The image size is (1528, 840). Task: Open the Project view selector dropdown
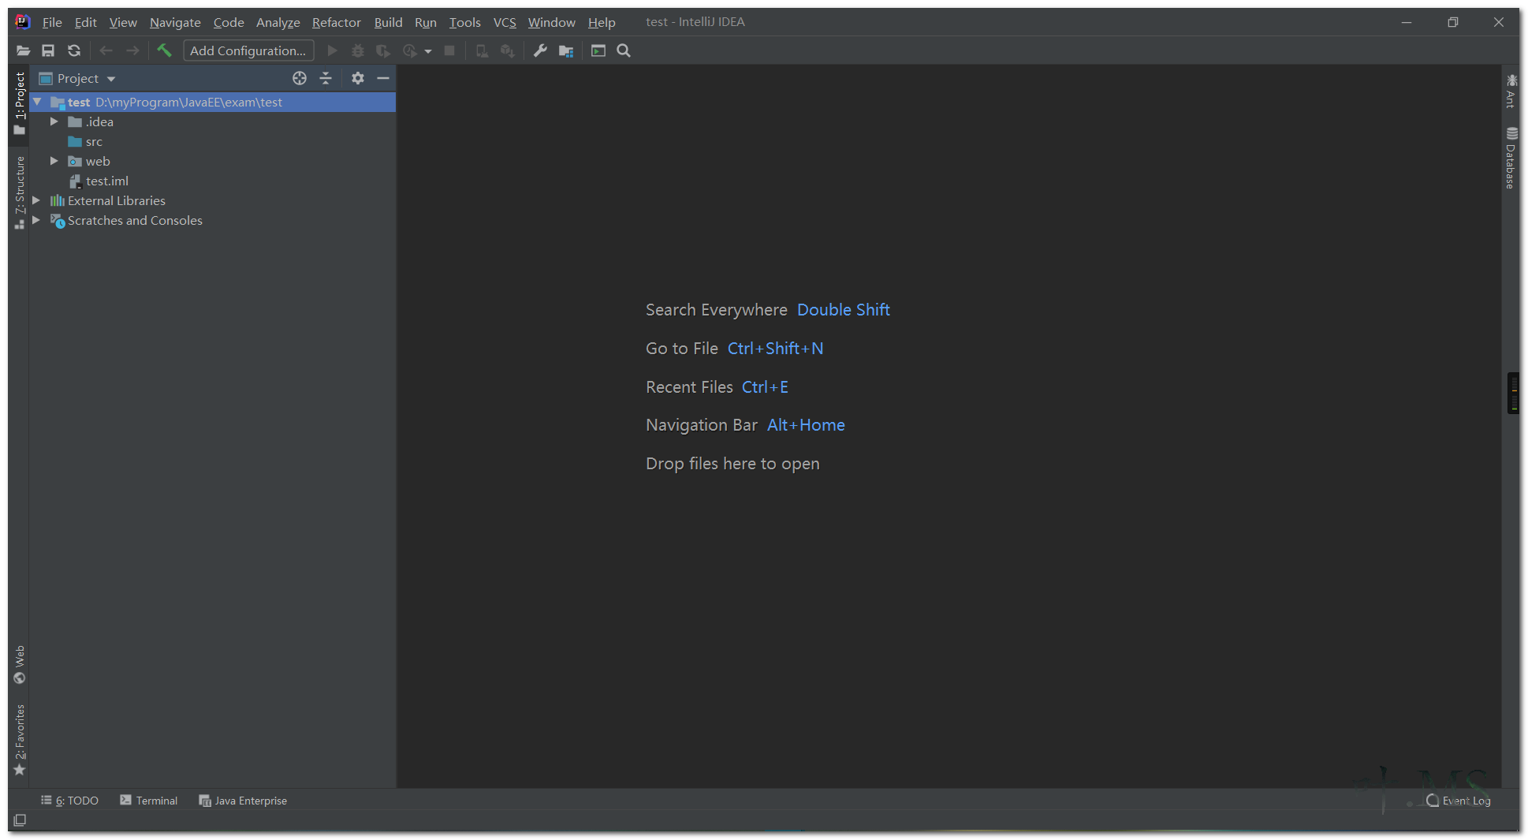click(77, 78)
